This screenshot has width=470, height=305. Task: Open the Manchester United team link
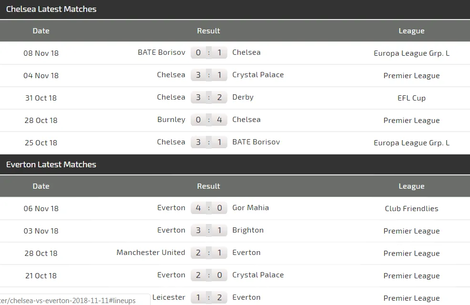[x=151, y=253]
